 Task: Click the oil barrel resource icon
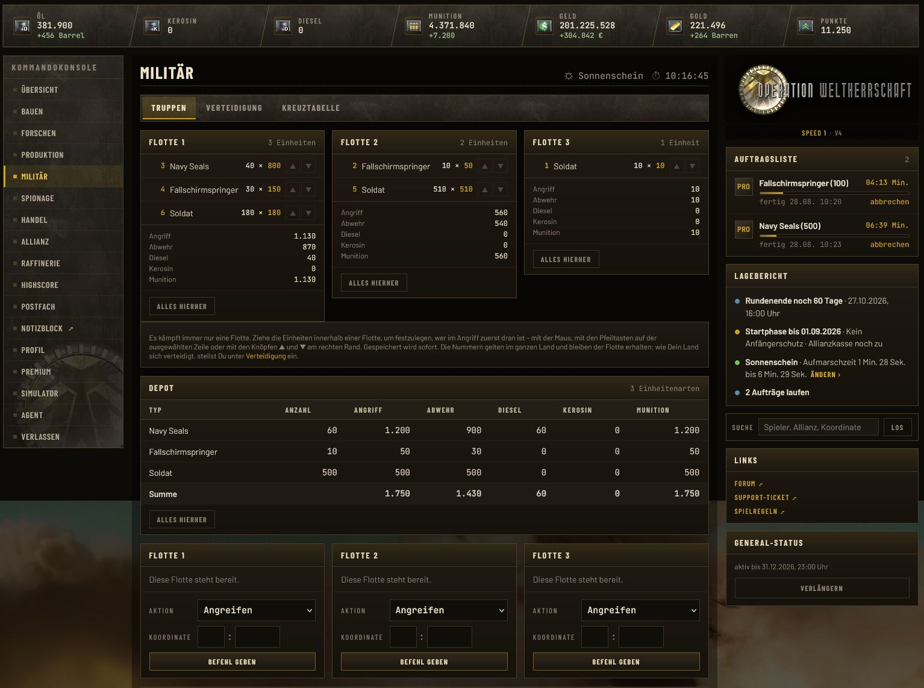[22, 26]
